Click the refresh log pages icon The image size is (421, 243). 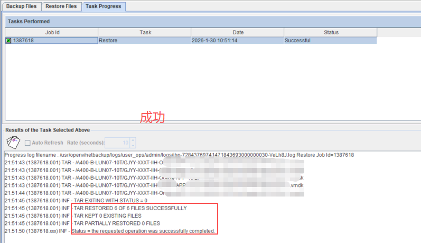(12, 143)
